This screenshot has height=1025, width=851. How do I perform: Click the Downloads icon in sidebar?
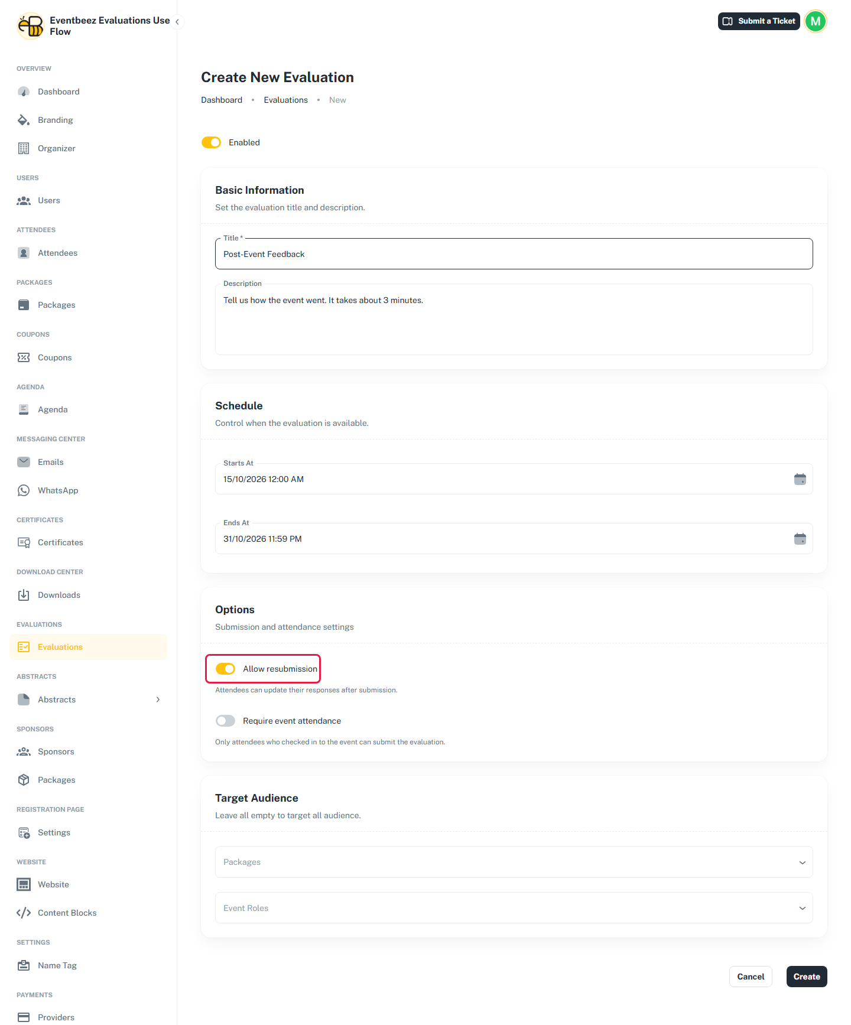[x=24, y=595]
